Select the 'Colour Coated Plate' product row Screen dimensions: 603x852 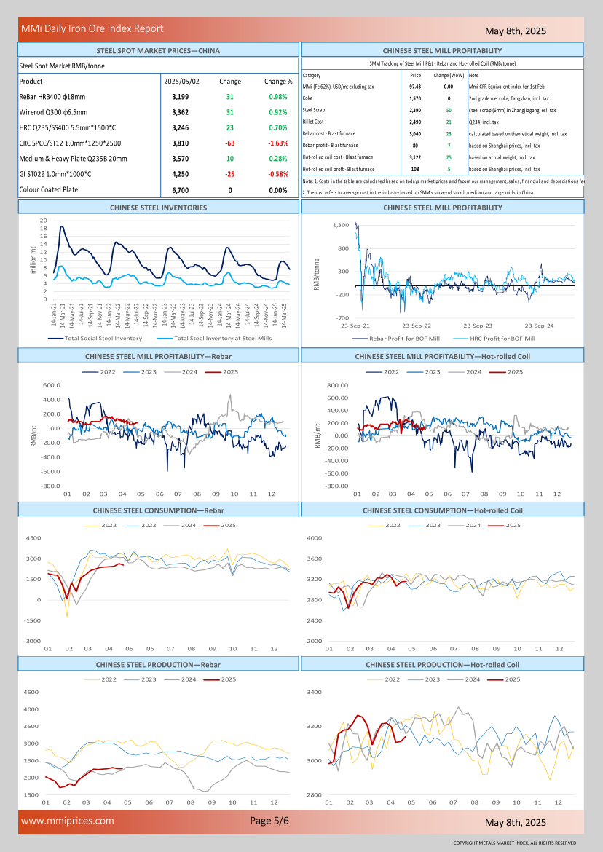tap(158, 190)
